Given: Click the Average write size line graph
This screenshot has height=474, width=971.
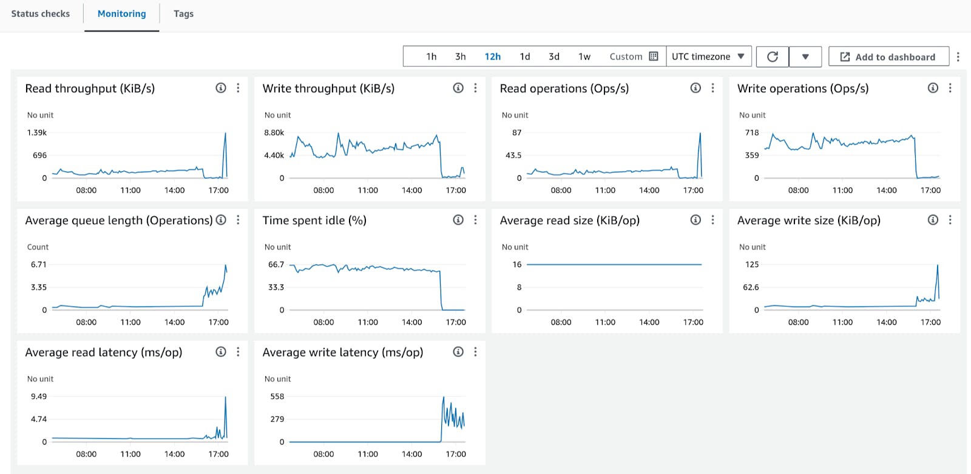Looking at the screenshot, I should tap(851, 287).
